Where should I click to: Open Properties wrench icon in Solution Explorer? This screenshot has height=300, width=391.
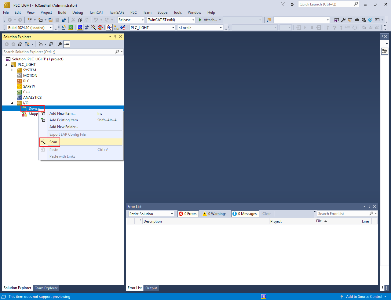60,44
